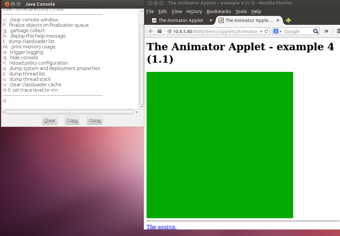This screenshot has height=236, width=340.
Task: Open the History menu
Action: pyautogui.click(x=194, y=11)
